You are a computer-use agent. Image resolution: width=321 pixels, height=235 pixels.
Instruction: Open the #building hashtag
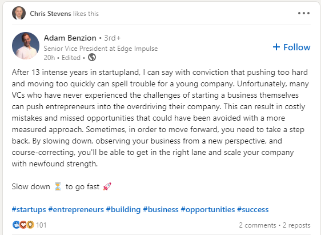tap(123, 210)
